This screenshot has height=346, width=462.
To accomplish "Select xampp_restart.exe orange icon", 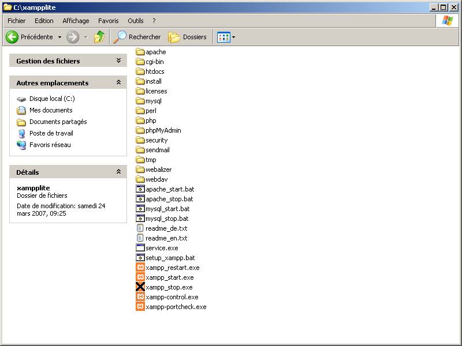I will click(140, 268).
